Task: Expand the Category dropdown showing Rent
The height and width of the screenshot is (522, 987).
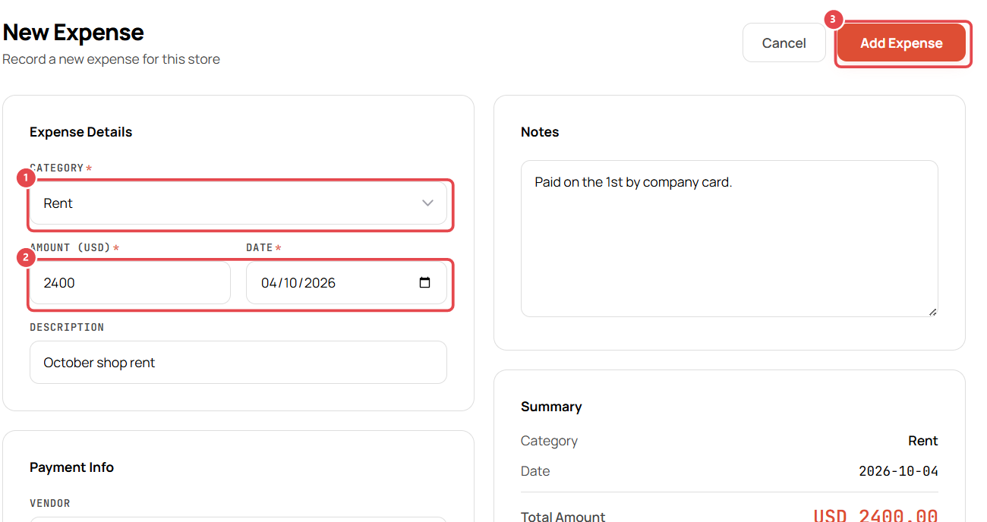Action: 238,203
